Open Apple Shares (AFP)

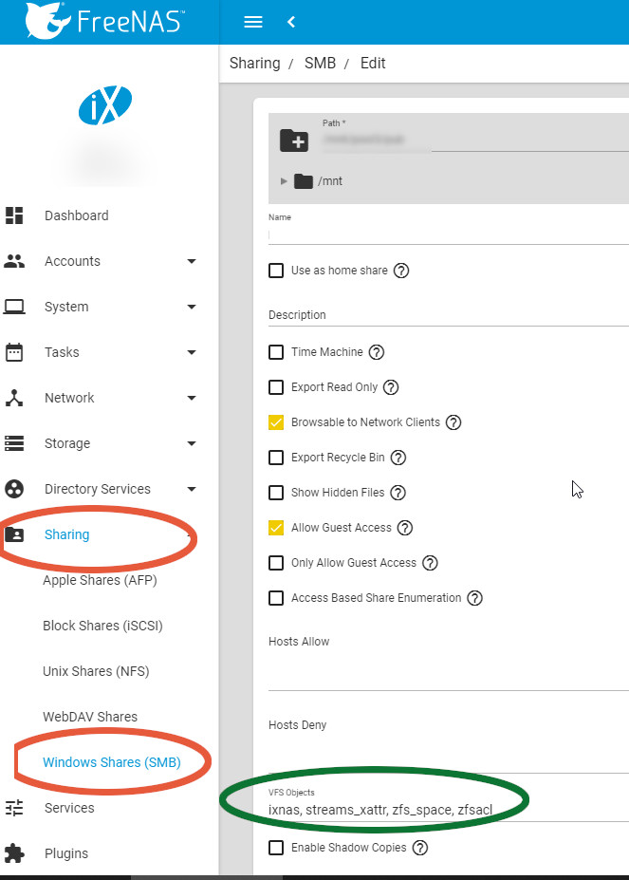coord(100,580)
